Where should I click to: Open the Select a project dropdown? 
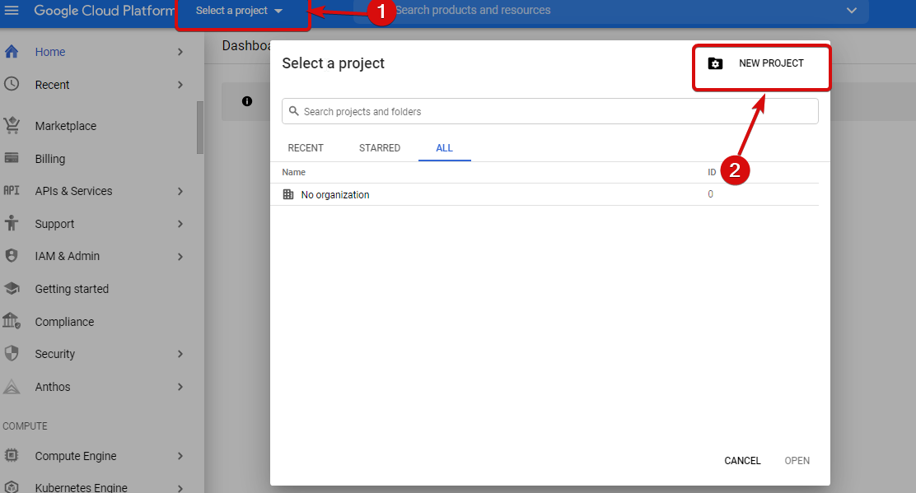point(240,11)
